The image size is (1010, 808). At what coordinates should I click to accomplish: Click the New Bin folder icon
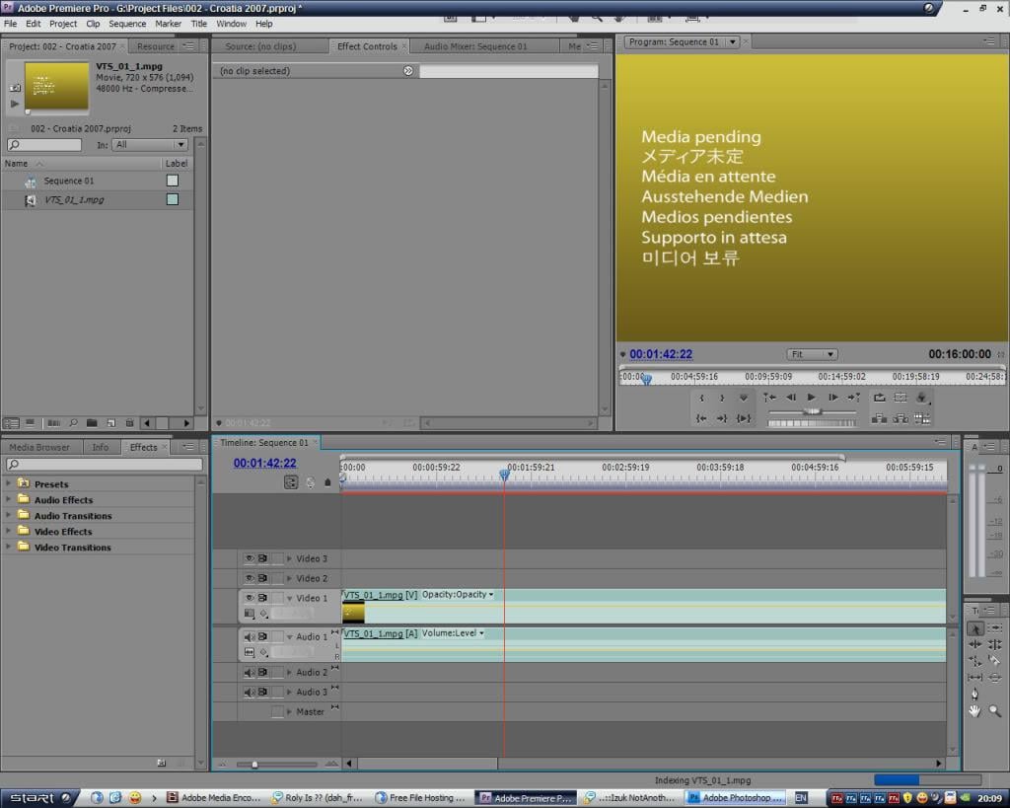(x=92, y=423)
